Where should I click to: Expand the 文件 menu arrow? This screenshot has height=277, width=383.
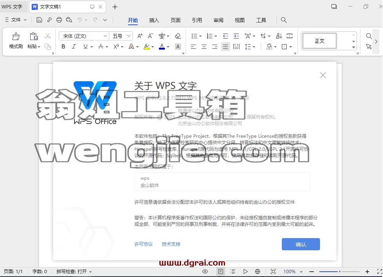pos(25,20)
